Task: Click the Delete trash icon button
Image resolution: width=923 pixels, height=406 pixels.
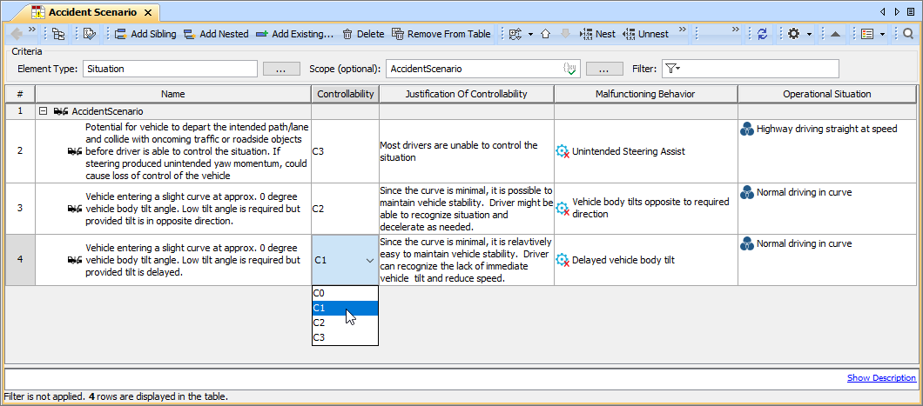Action: [x=362, y=34]
